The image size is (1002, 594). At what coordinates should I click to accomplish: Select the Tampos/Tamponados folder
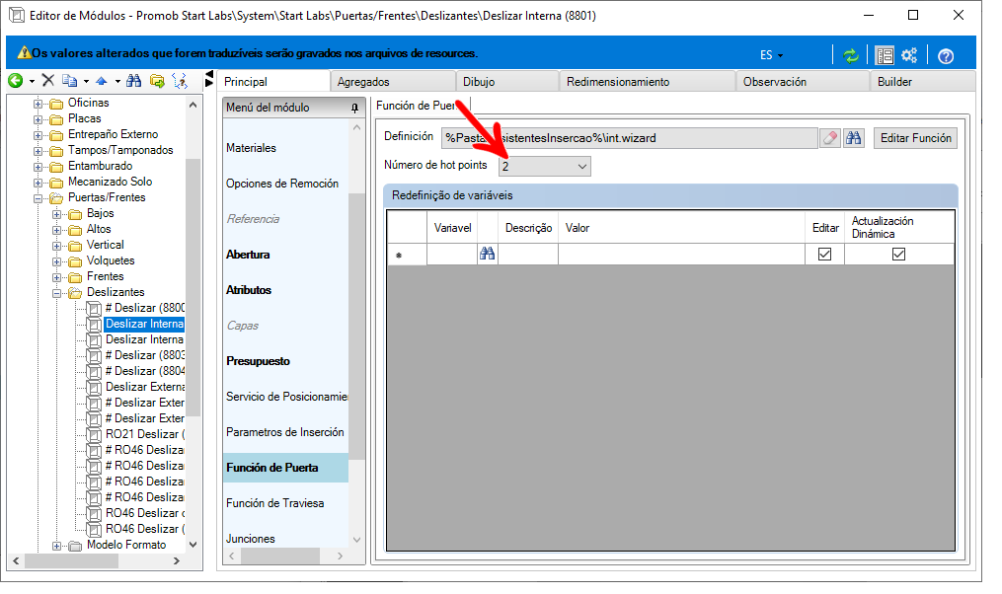click(120, 151)
